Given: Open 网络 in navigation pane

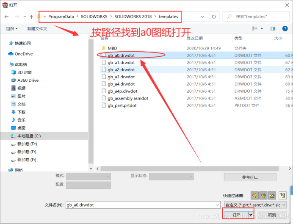Looking at the screenshot, I should click(19, 170).
